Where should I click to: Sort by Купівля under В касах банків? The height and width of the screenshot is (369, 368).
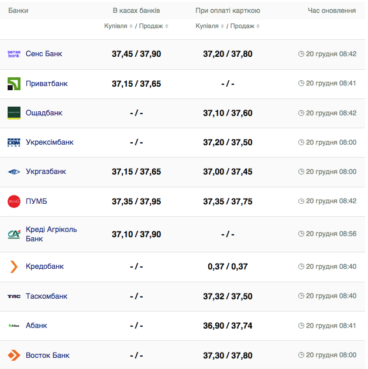pos(119,26)
